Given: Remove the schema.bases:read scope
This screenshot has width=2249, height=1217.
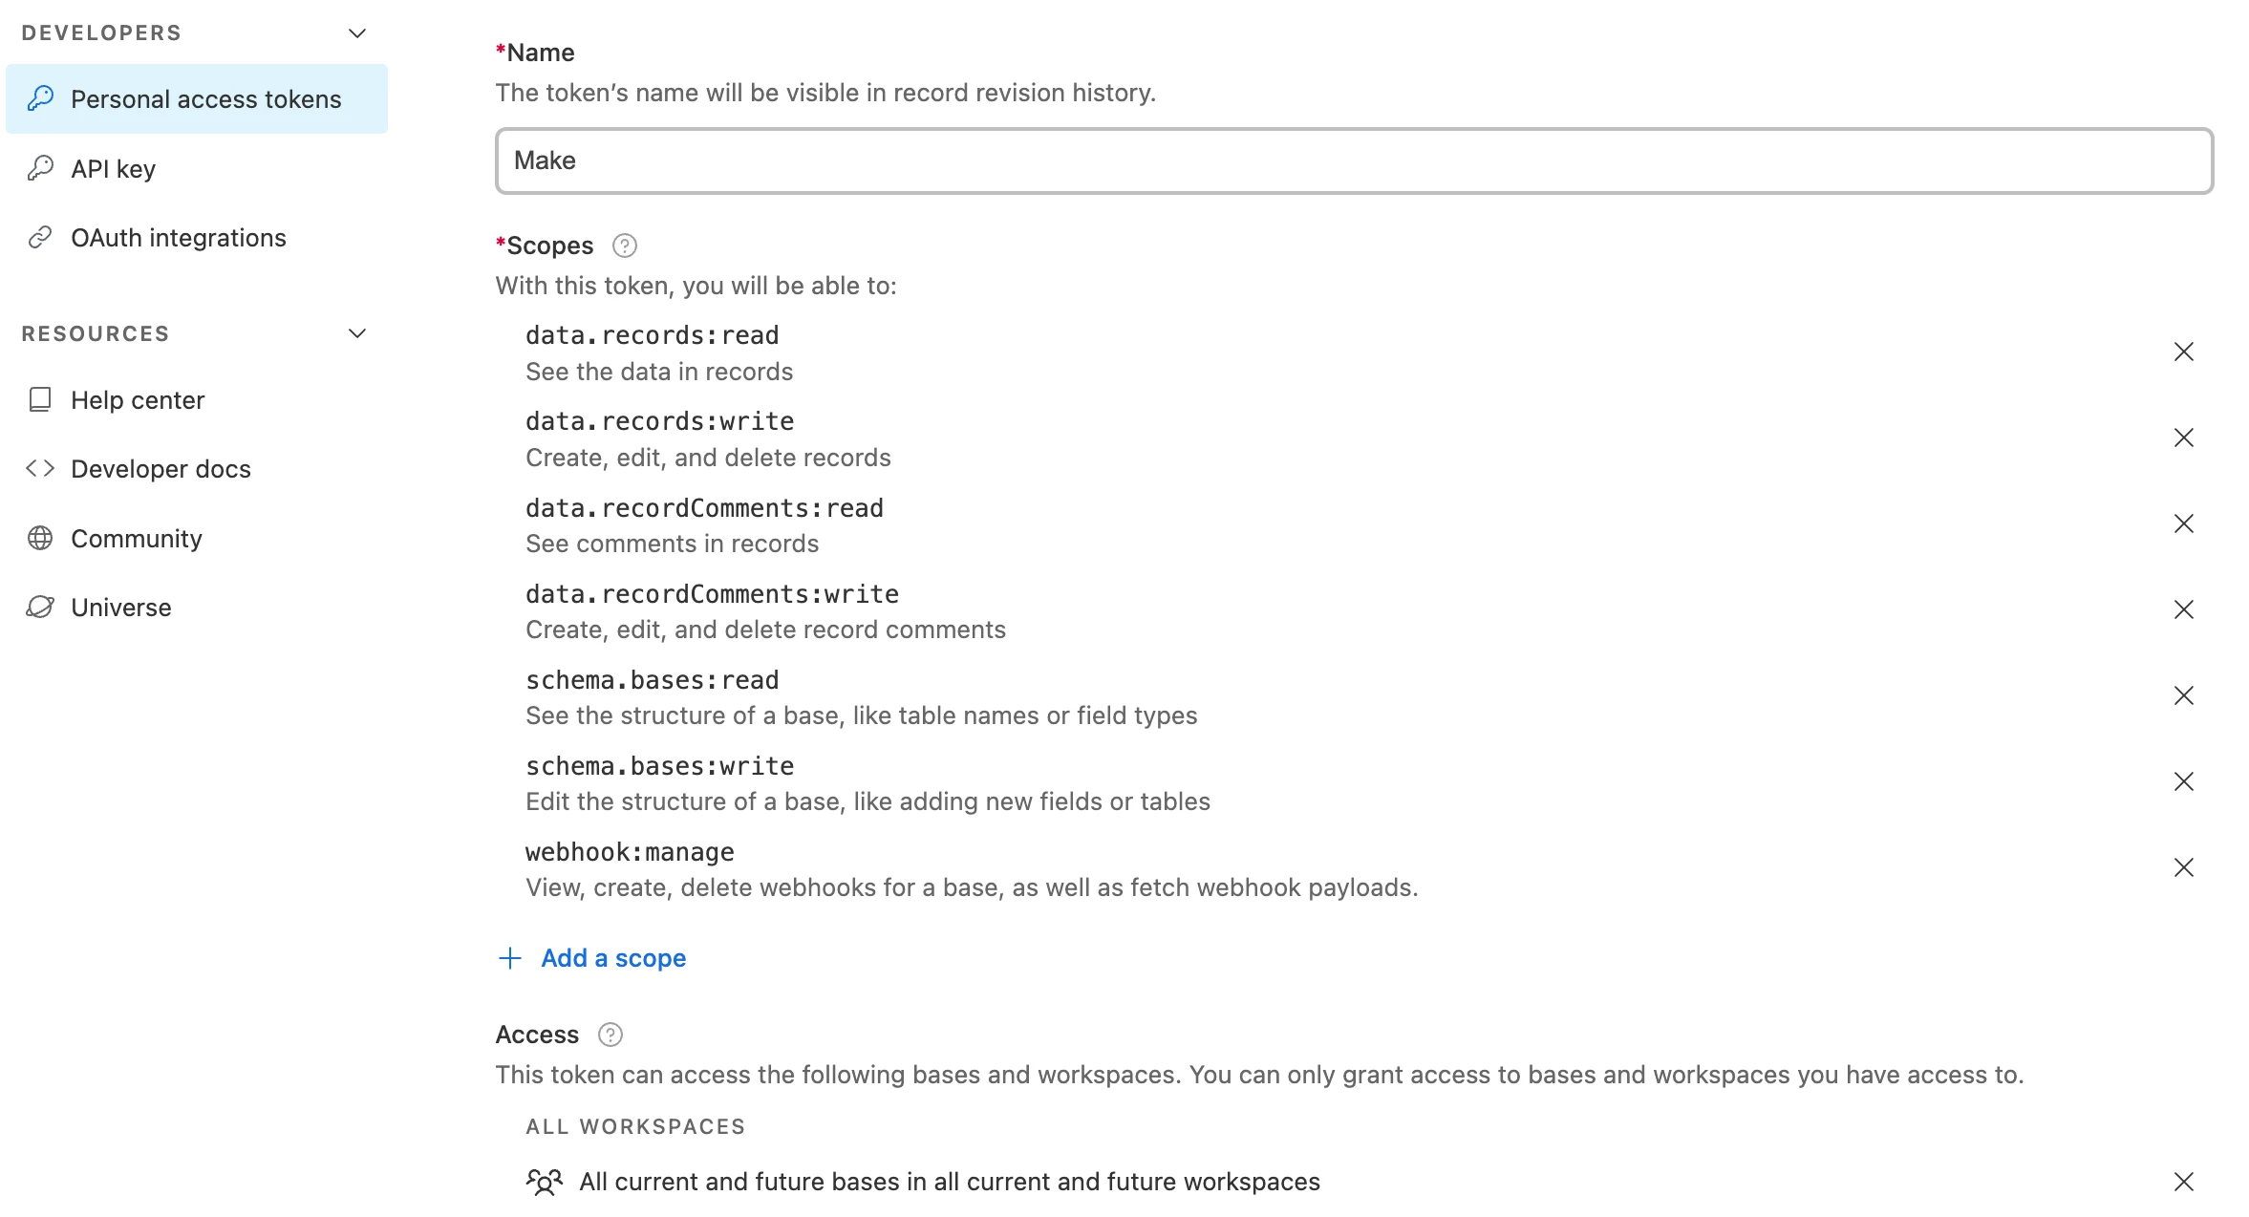Looking at the screenshot, I should pos(2183,695).
